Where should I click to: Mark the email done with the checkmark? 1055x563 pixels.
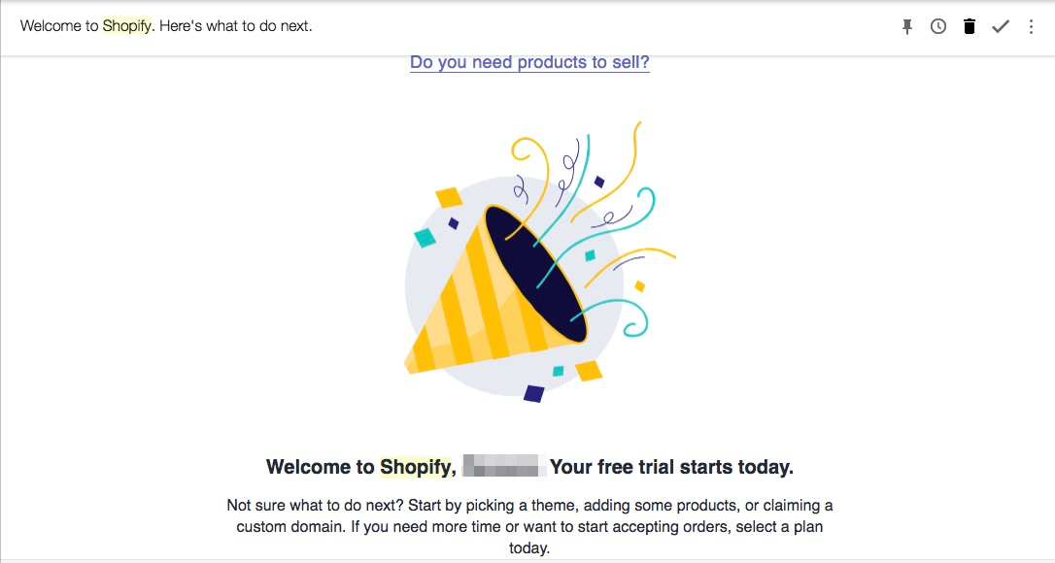[x=1000, y=27]
